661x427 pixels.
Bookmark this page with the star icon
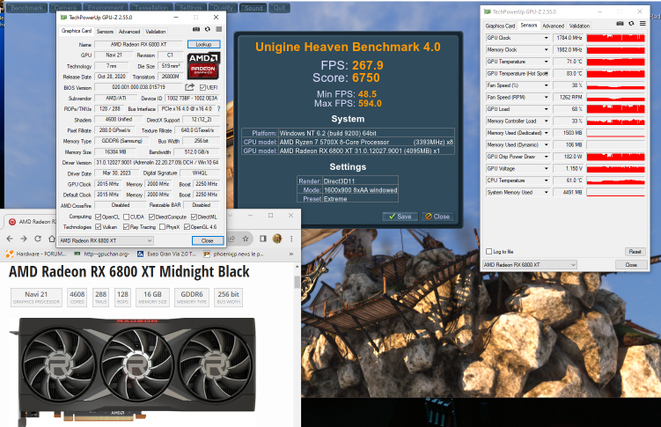(246, 239)
